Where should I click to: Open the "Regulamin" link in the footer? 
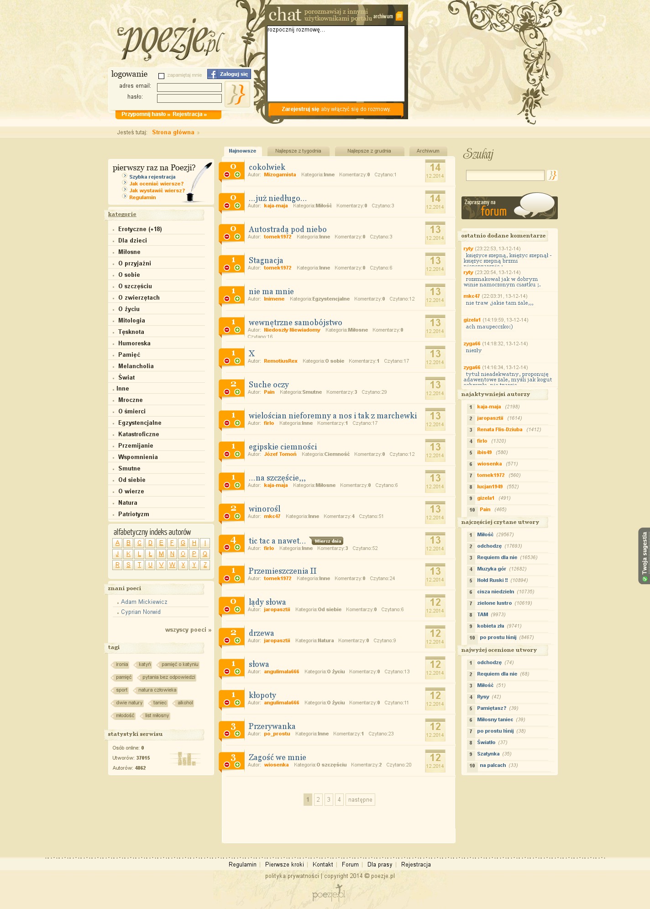click(x=242, y=864)
